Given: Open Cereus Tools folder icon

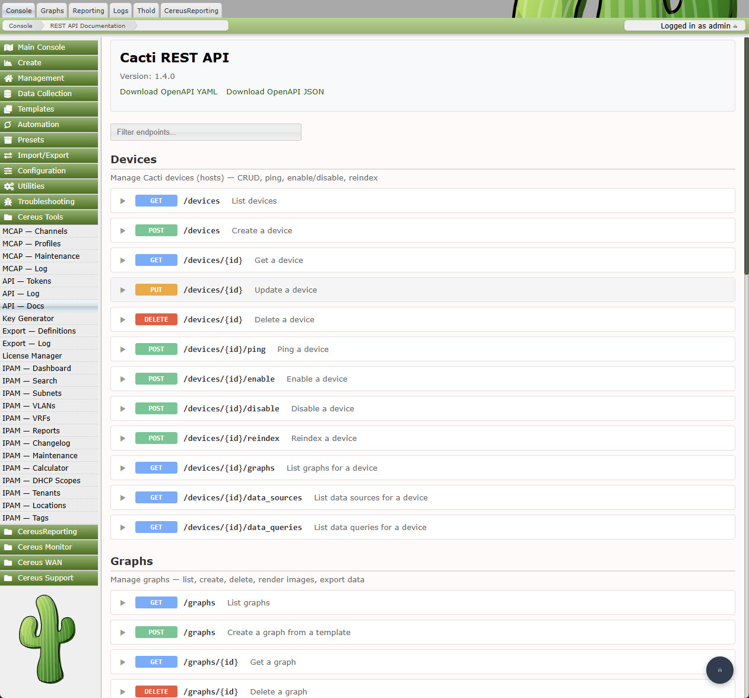Looking at the screenshot, I should [8, 217].
